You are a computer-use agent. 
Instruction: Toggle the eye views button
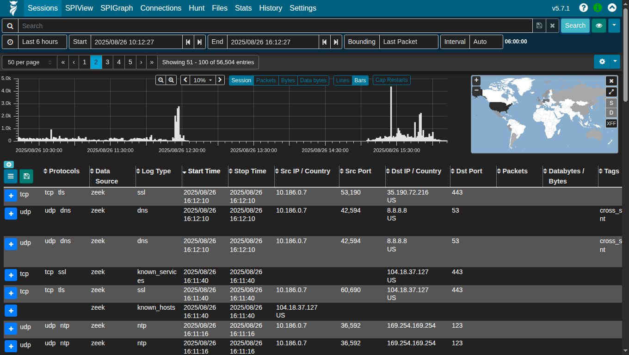(x=599, y=26)
